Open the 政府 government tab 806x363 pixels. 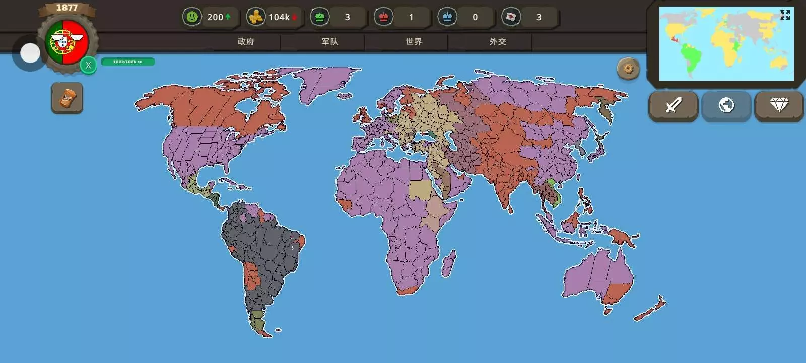coord(246,42)
